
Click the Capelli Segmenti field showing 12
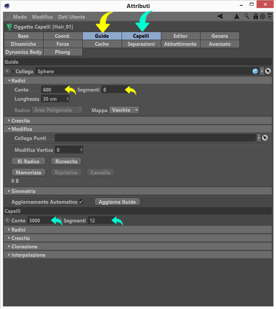[101, 220]
